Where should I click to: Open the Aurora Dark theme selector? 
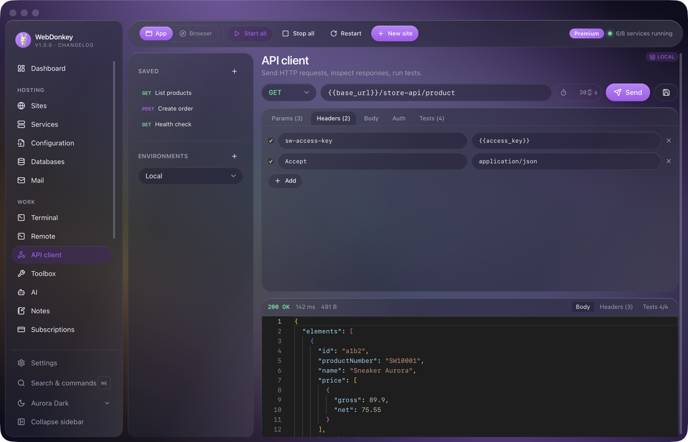click(x=63, y=403)
